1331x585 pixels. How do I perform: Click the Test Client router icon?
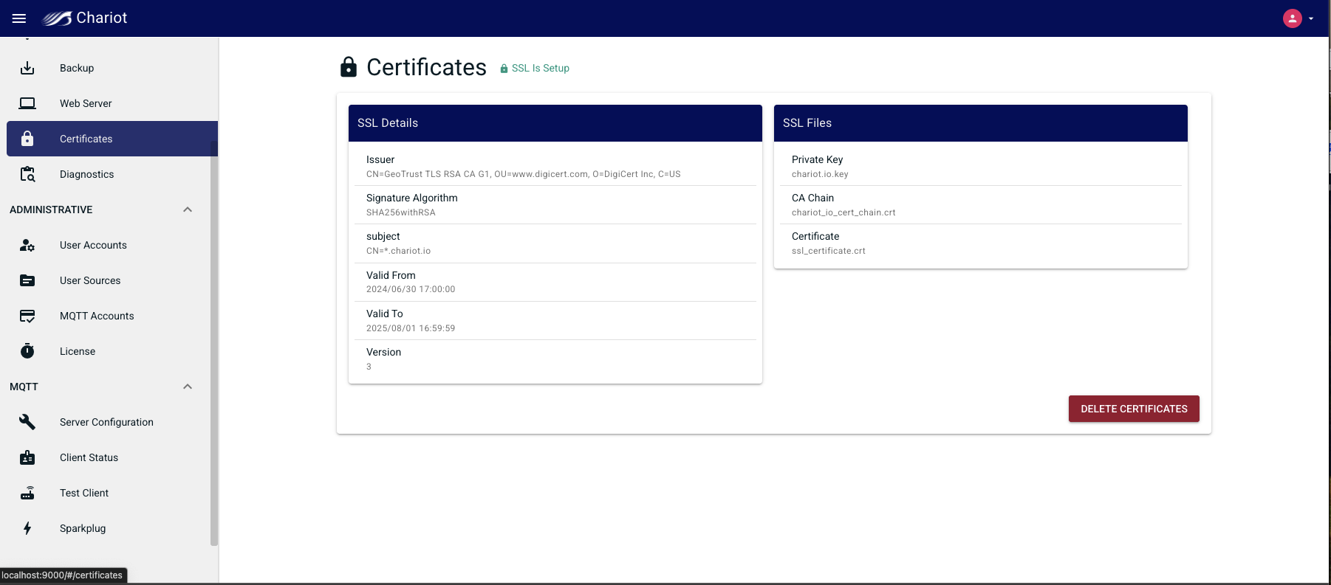(x=27, y=493)
